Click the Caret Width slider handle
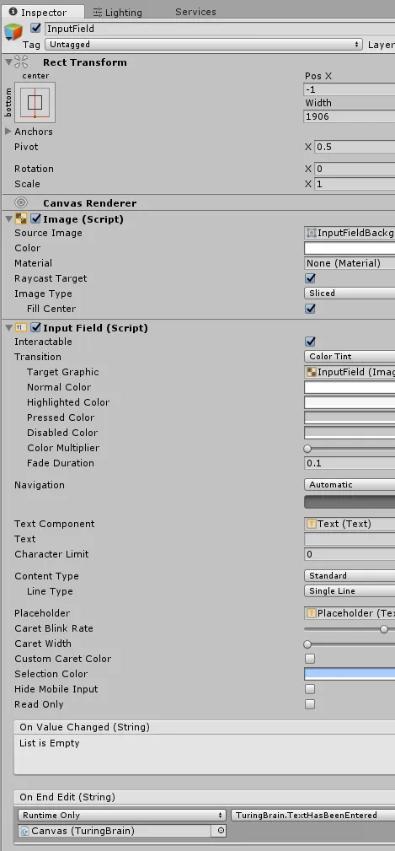The width and height of the screenshot is (395, 851). [307, 644]
